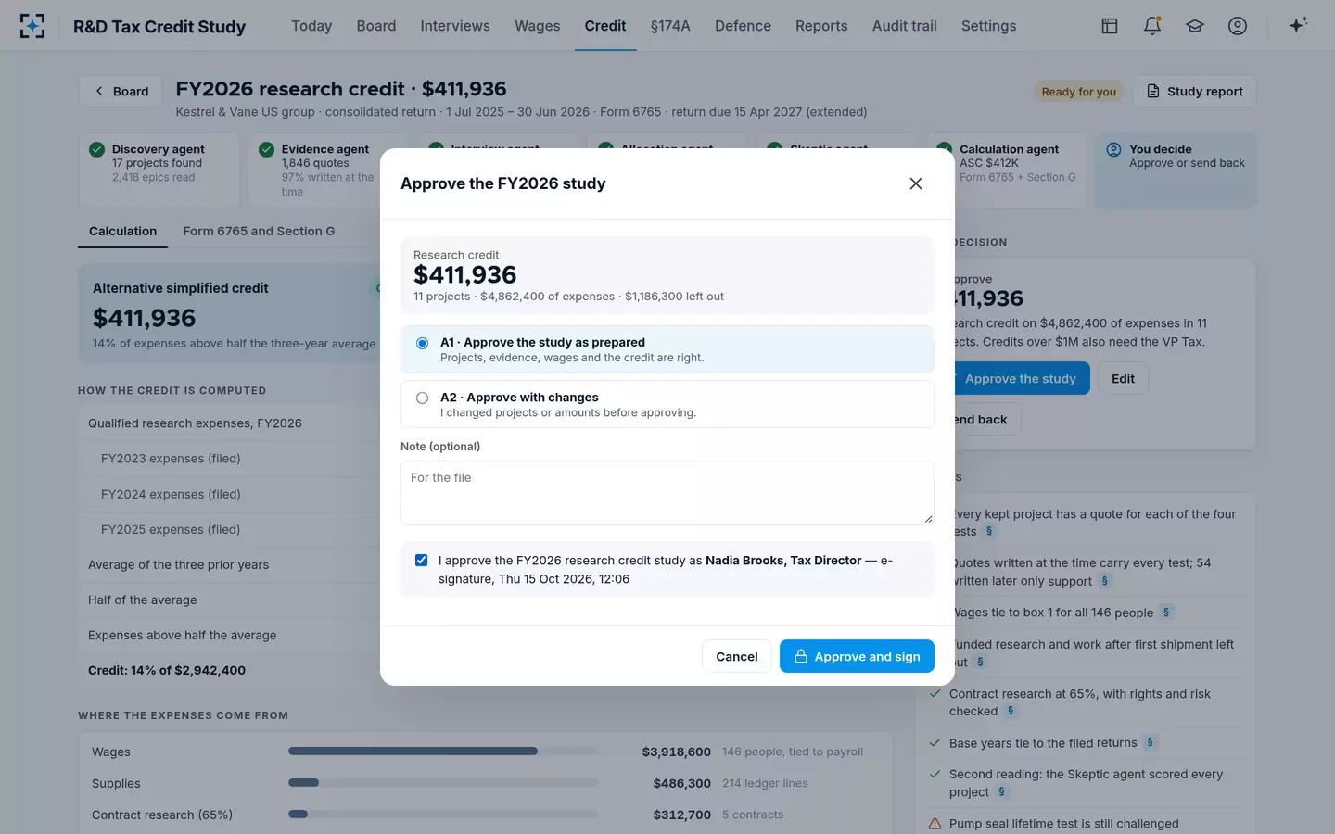
Task: Open the user account icon
Action: pyautogui.click(x=1238, y=26)
